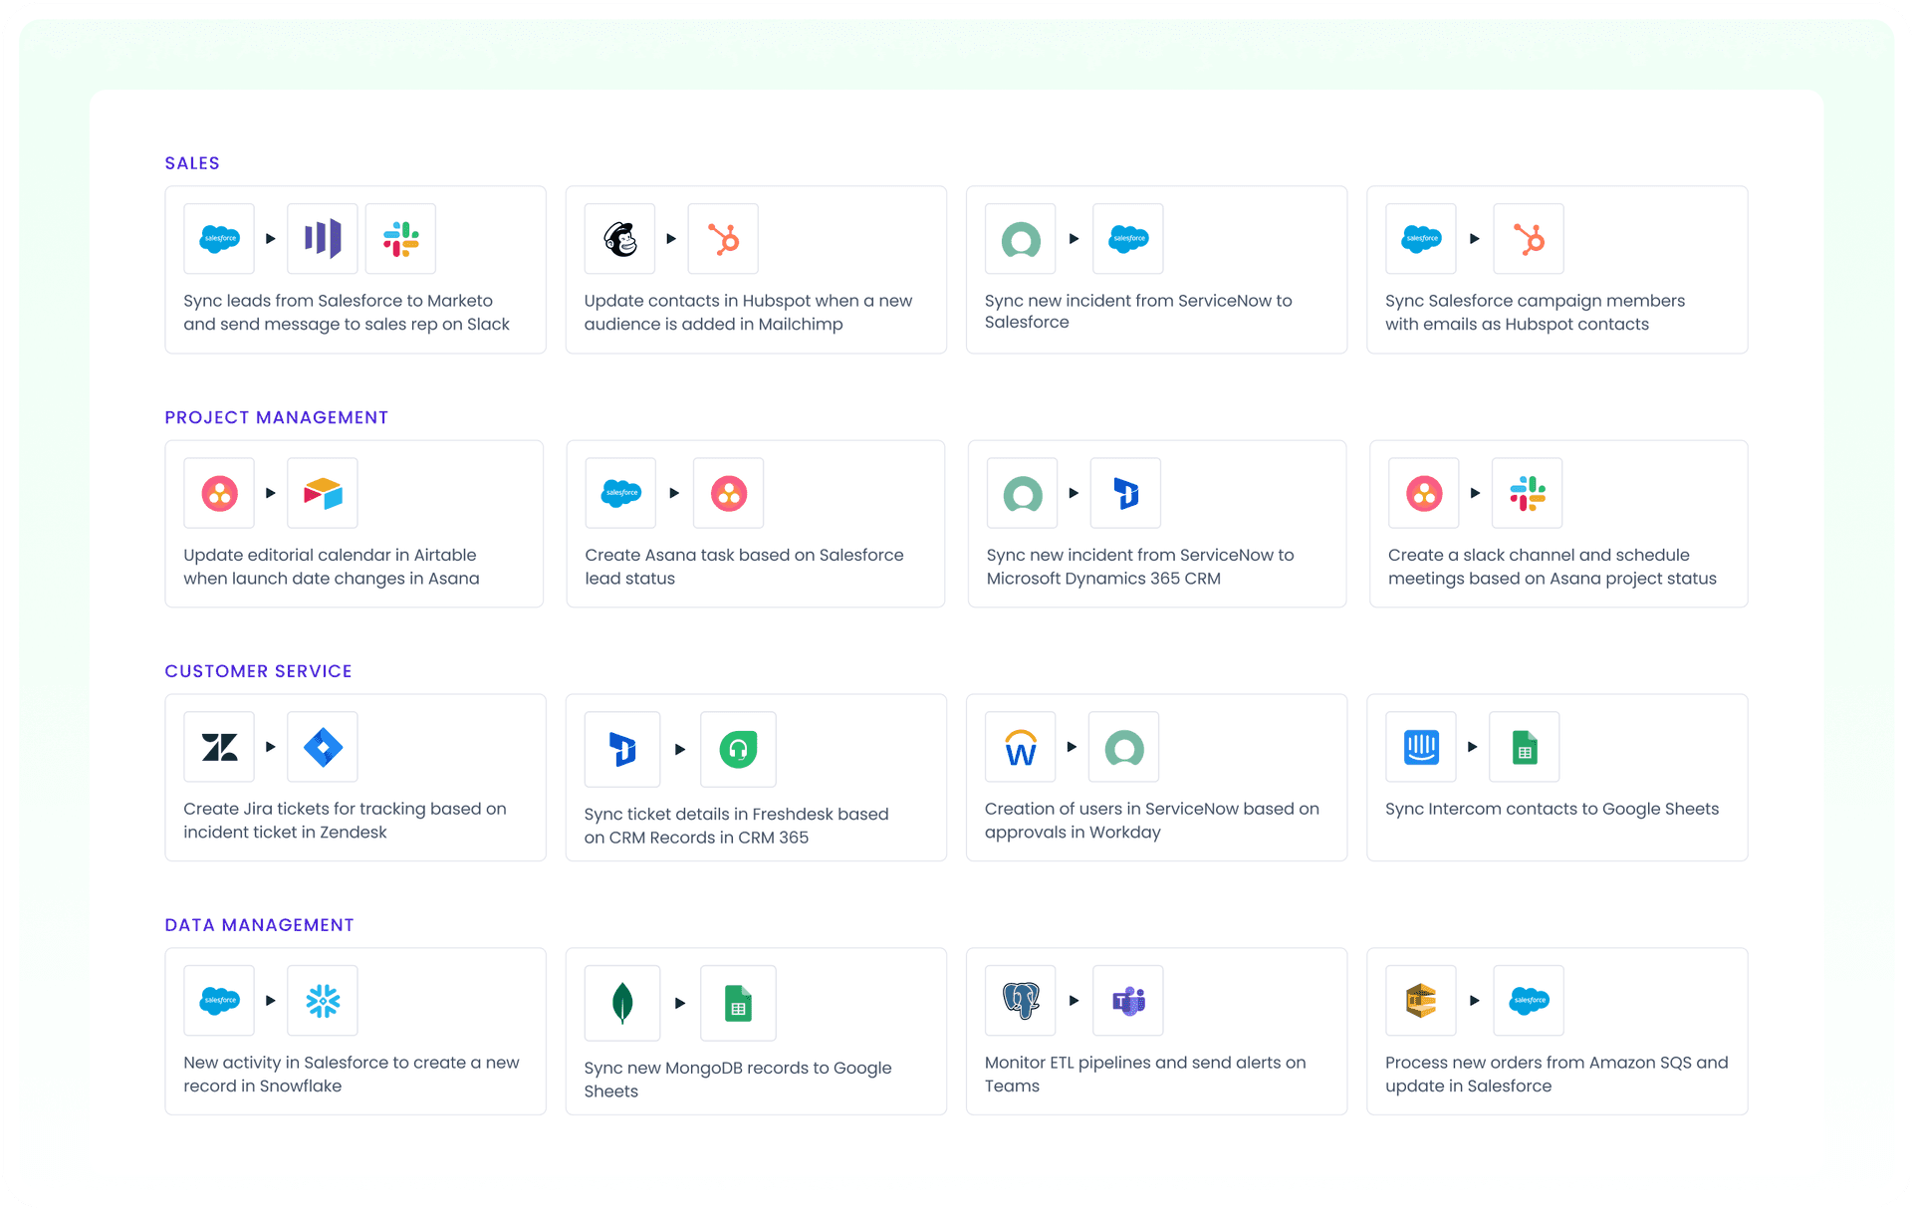Image resolution: width=1912 pixels, height=1208 pixels.
Task: Click the PostgreSQL elephant icon
Action: pyautogui.click(x=1020, y=1001)
